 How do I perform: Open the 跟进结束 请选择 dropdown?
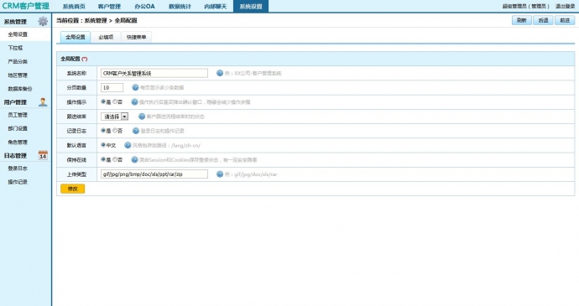click(114, 117)
